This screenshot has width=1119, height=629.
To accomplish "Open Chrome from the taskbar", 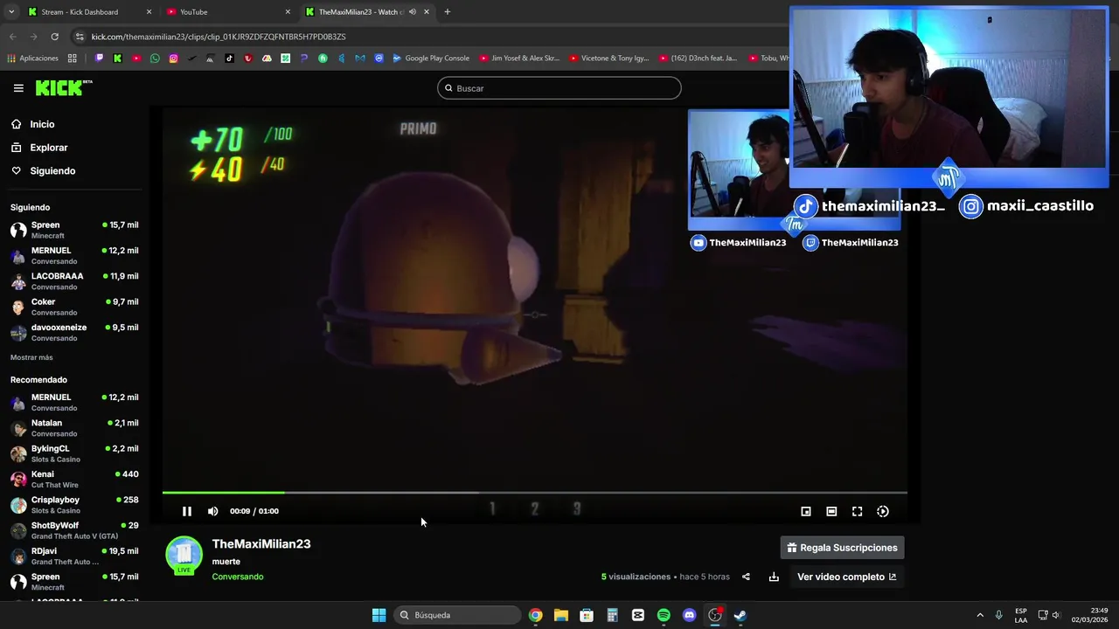I will [x=535, y=615].
